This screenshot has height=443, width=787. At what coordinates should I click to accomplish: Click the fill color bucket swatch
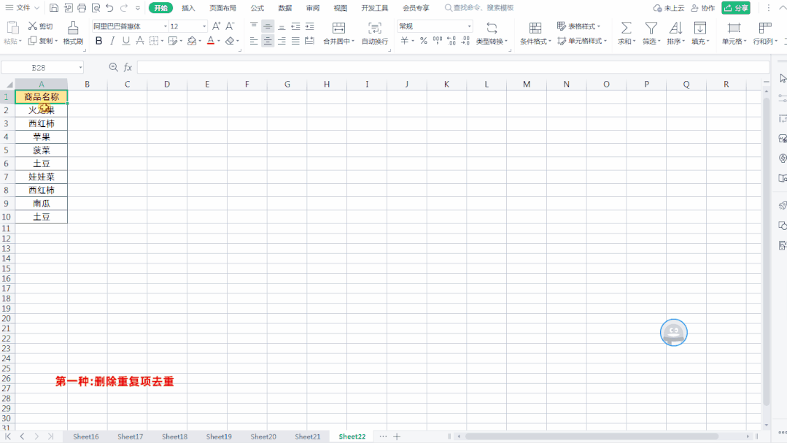click(192, 41)
